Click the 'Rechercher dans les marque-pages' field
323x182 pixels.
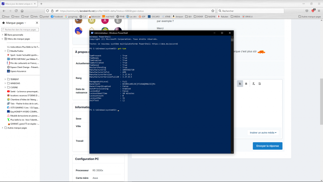coord(20,30)
